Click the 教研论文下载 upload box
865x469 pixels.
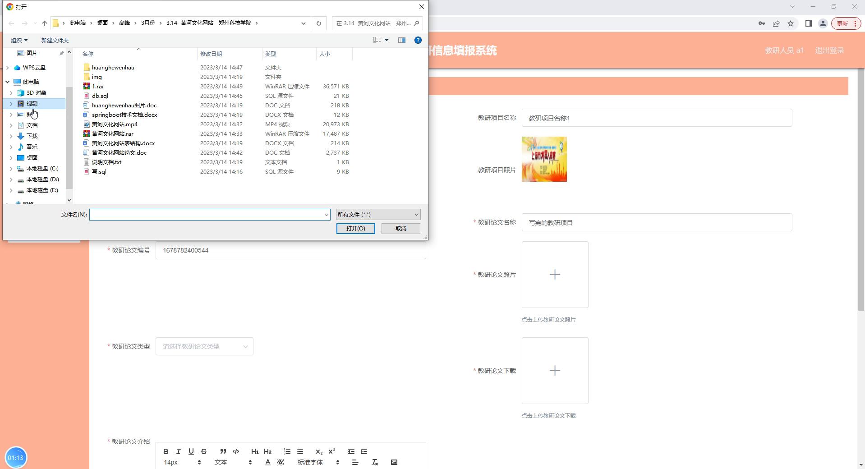click(x=555, y=371)
